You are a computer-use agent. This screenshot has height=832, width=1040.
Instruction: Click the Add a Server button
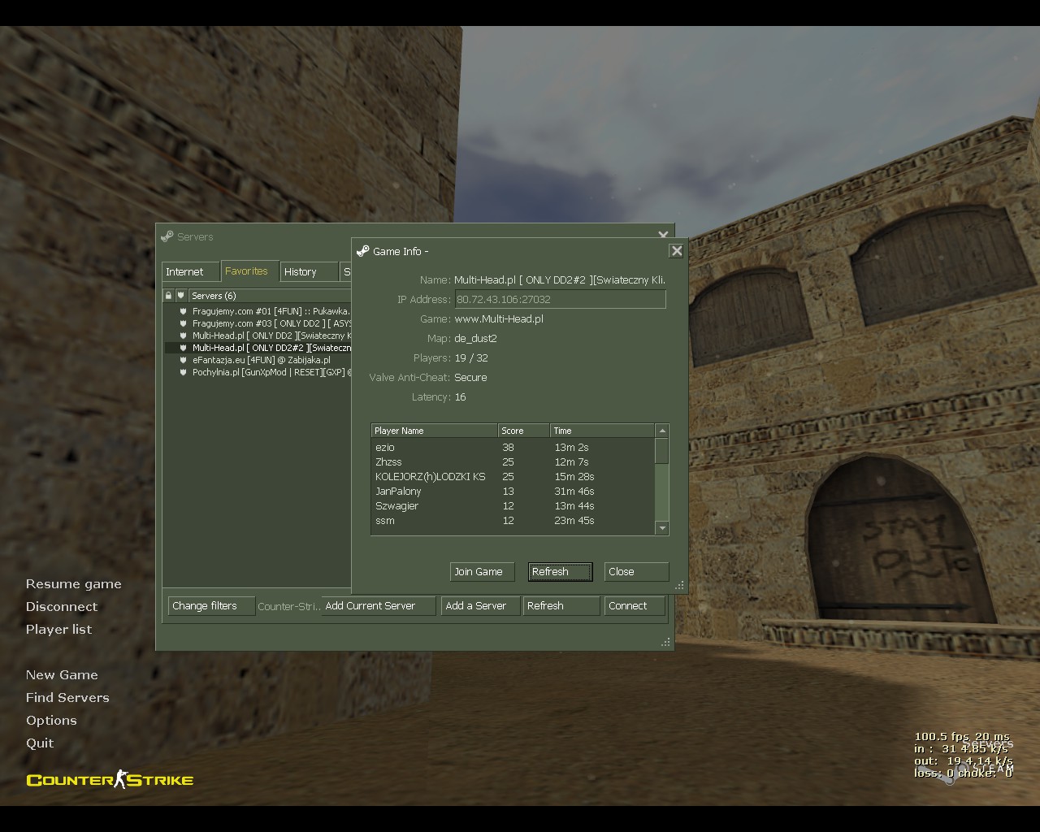(x=481, y=606)
